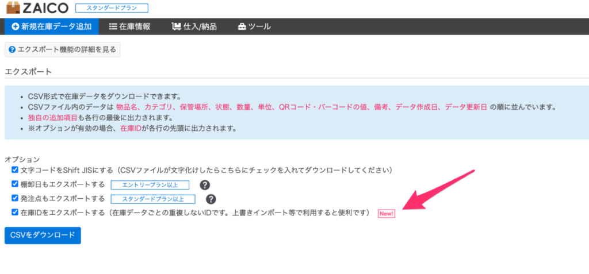This screenshot has height=274, width=589.
Task: Open the 在庫情報 menu
Action: pyautogui.click(x=129, y=26)
